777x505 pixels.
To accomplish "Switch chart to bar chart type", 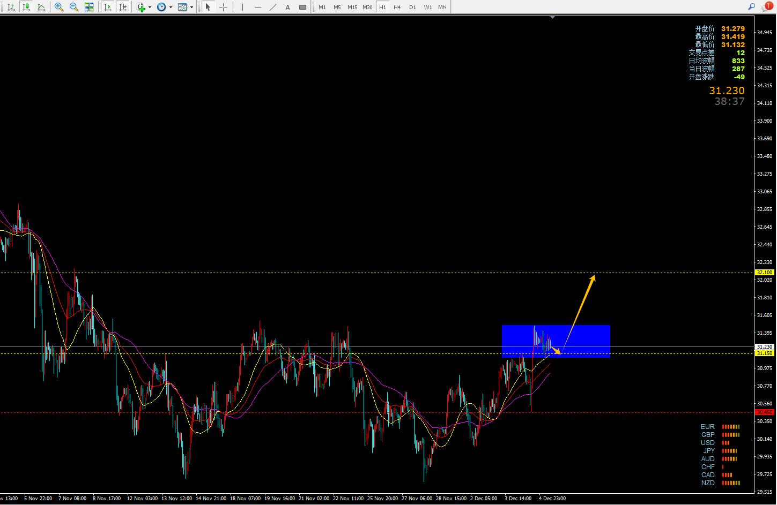I will 11,7.
